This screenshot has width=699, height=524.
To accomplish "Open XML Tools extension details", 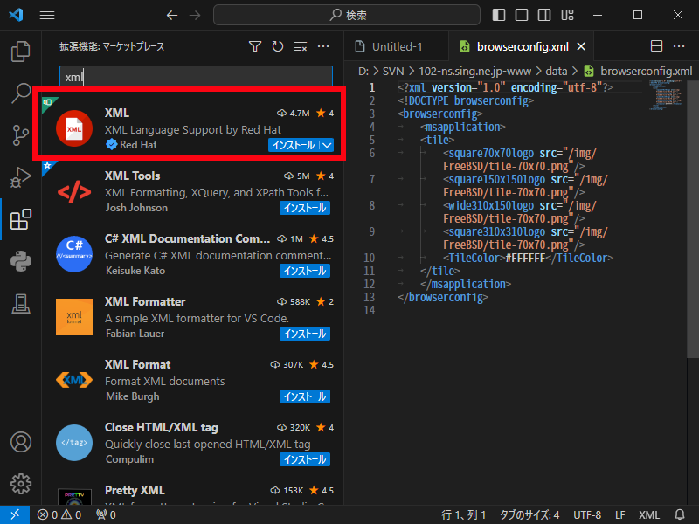I will coord(192,192).
